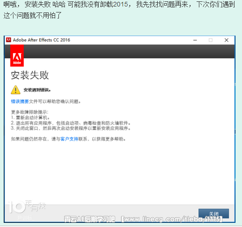Click the 更多故障排除提示 text
The image size is (242, 227).
pos(30,112)
